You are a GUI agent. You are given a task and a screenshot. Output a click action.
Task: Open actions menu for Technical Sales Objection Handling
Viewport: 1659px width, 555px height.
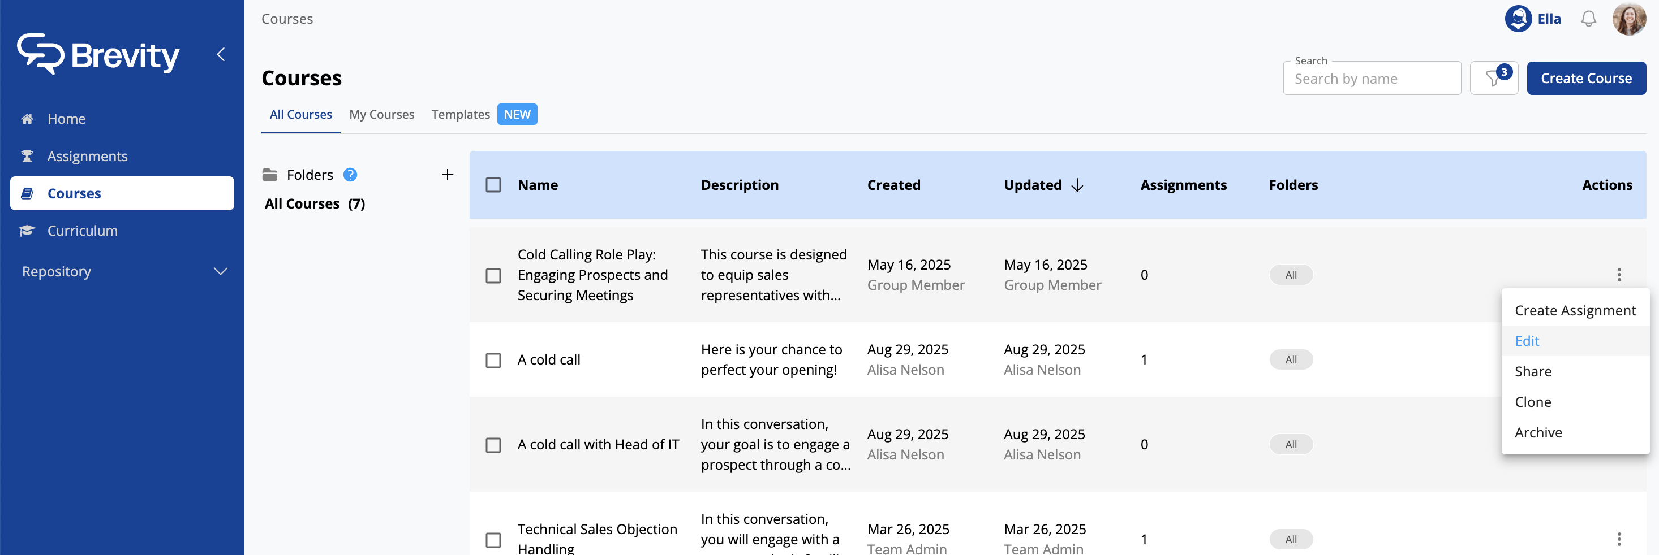coord(1618,539)
